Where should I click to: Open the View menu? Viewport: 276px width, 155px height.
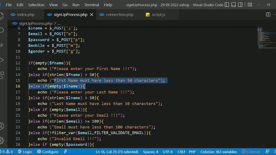(53, 5)
